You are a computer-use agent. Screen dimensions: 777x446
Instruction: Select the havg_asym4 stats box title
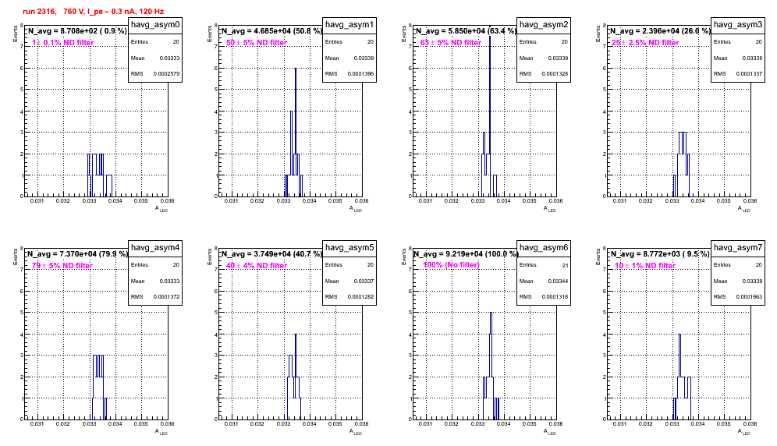click(x=155, y=248)
